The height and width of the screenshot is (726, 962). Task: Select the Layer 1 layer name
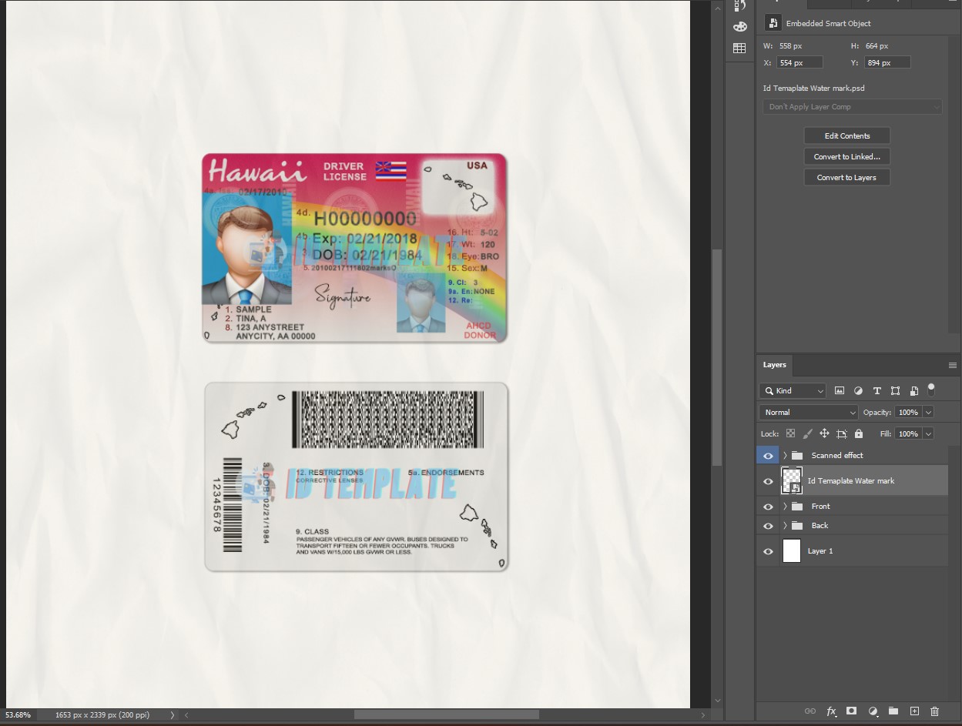point(820,551)
